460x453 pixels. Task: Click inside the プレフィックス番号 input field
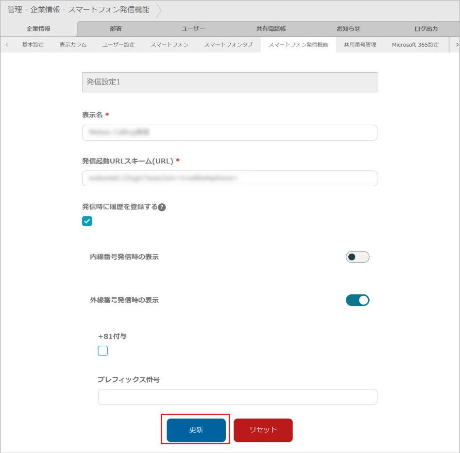237,397
